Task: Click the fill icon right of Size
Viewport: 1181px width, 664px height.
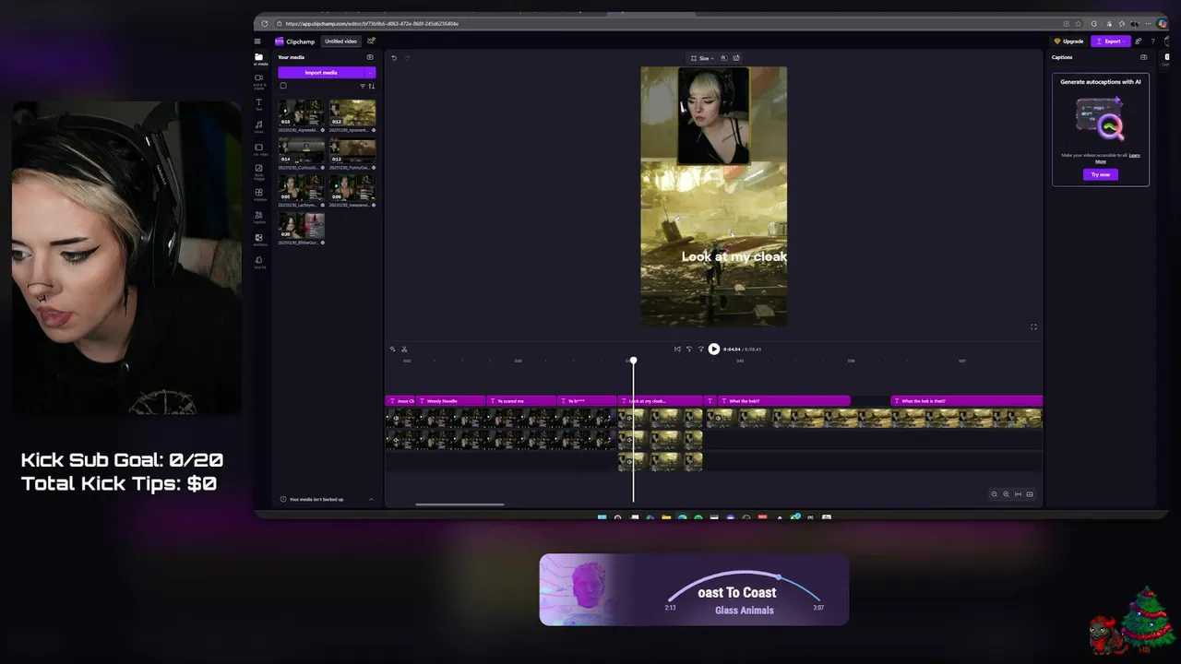Action: 736,58
